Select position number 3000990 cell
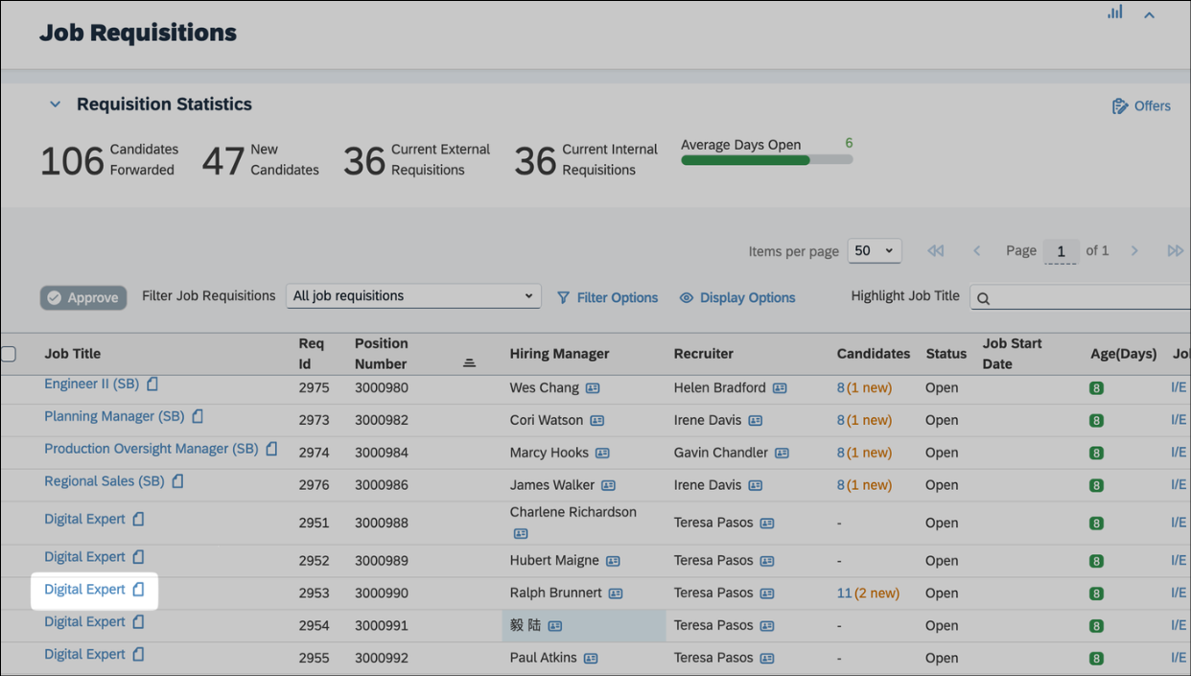Viewport: 1191px width, 676px height. (x=382, y=594)
